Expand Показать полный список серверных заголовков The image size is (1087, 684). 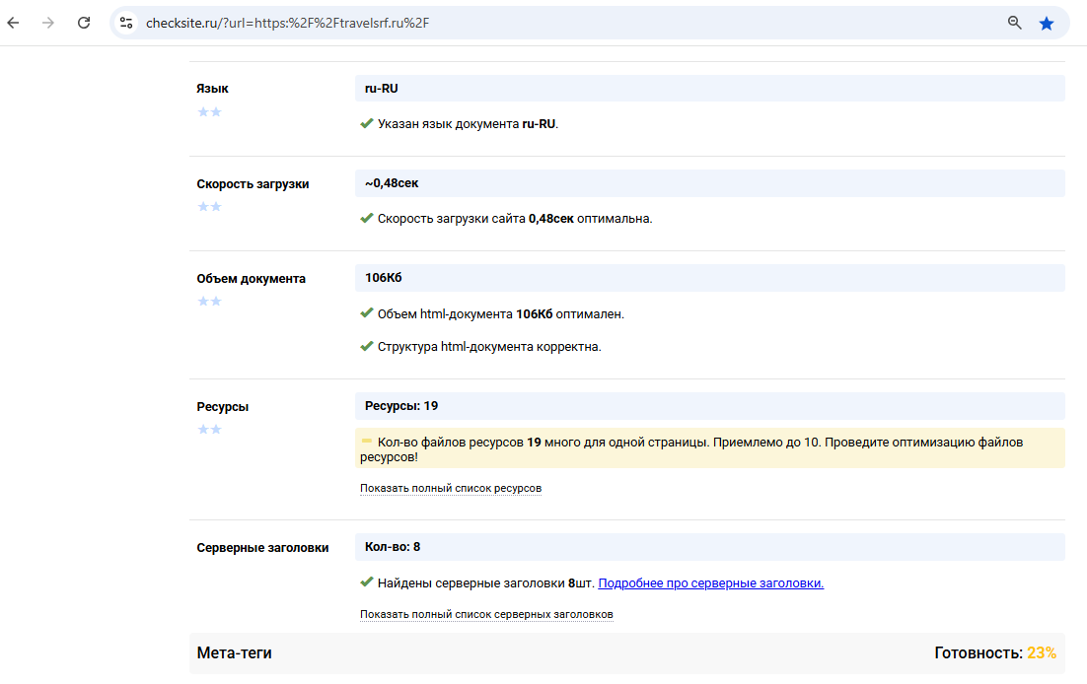(486, 614)
